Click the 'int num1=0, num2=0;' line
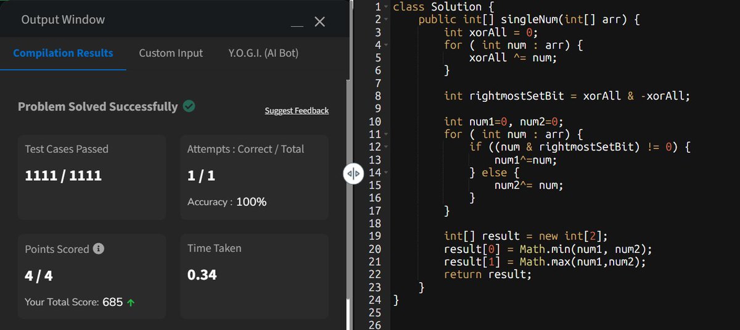Screen dimensions: 740x330 point(504,121)
